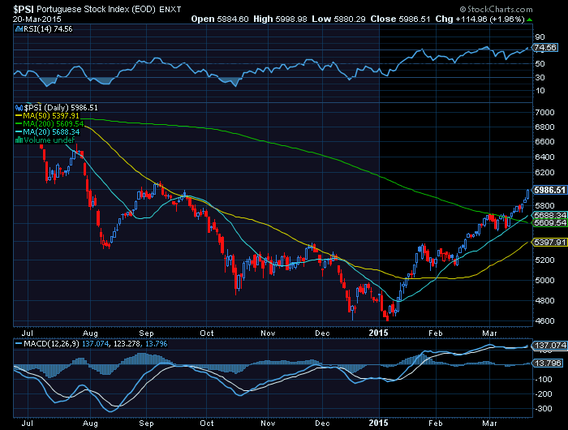This screenshot has width=568, height=430.
Task: Click the MACD value 137.074 in legend
Action: (96, 343)
